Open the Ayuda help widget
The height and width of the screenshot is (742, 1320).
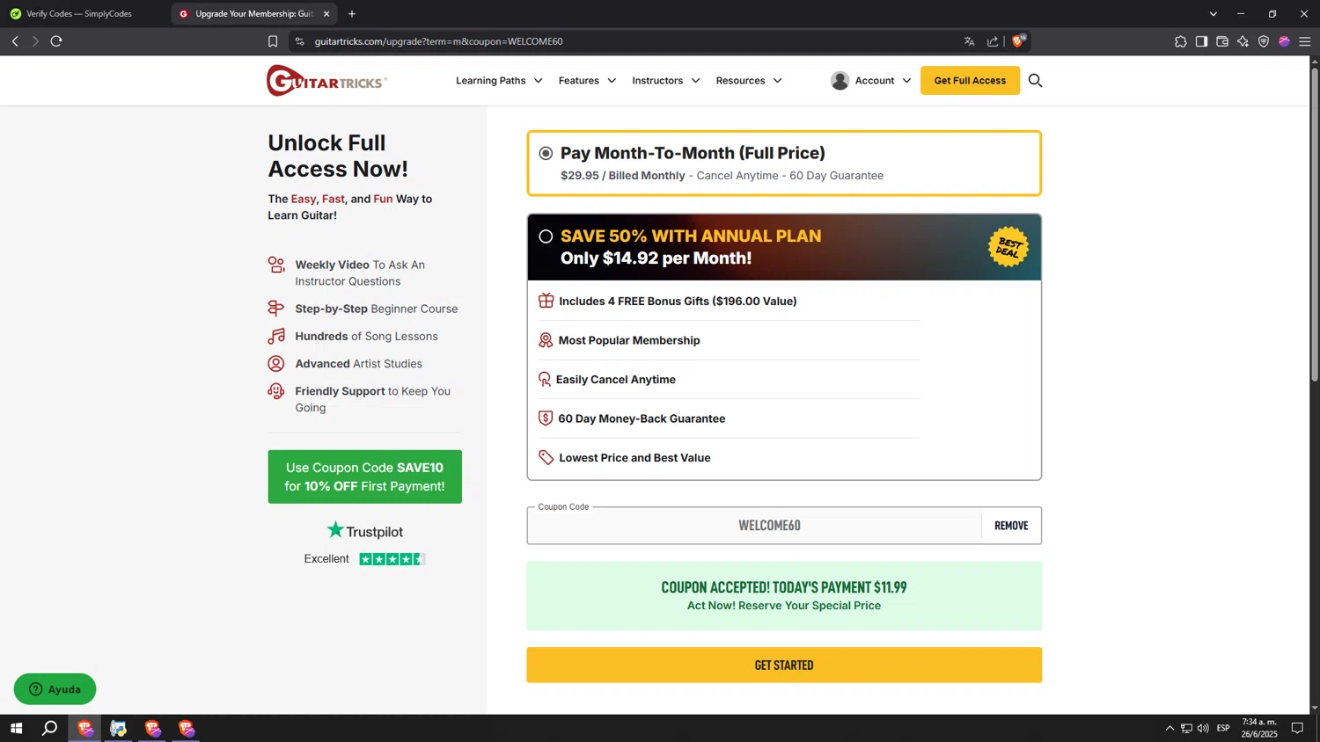point(55,689)
